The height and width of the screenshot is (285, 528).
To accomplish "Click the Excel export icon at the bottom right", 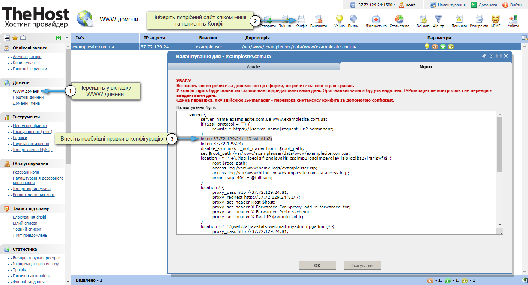I will [x=525, y=280].
